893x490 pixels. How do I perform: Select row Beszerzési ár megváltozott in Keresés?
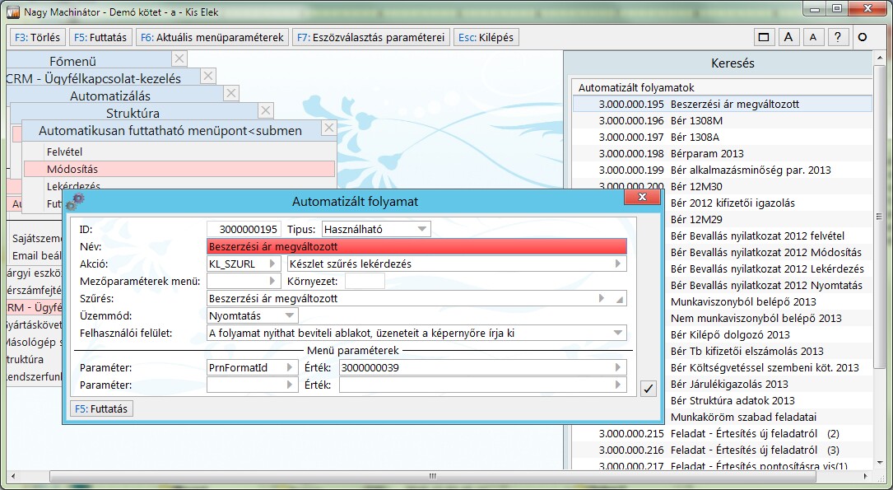pyautogui.click(x=722, y=104)
